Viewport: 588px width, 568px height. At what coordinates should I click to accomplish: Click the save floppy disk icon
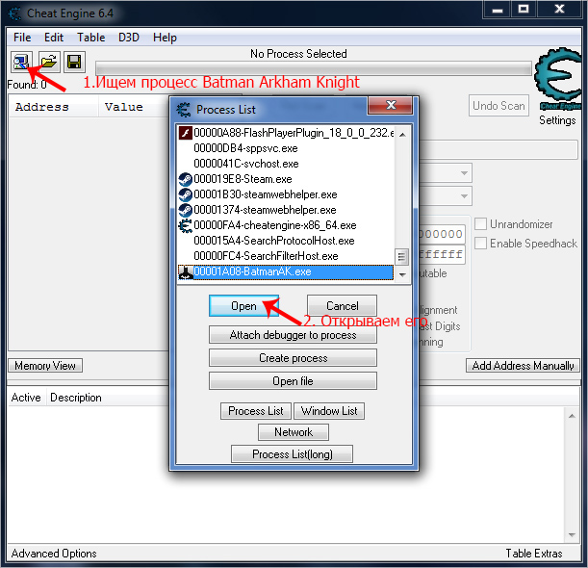(74, 62)
